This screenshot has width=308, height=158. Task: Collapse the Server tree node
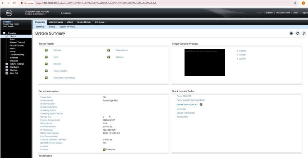[7, 36]
